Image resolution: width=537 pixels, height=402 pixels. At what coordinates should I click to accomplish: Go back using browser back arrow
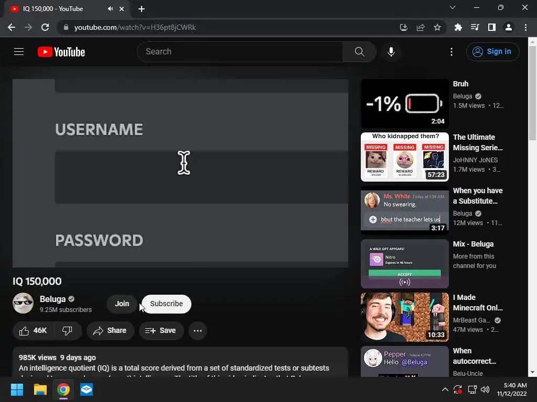click(12, 27)
